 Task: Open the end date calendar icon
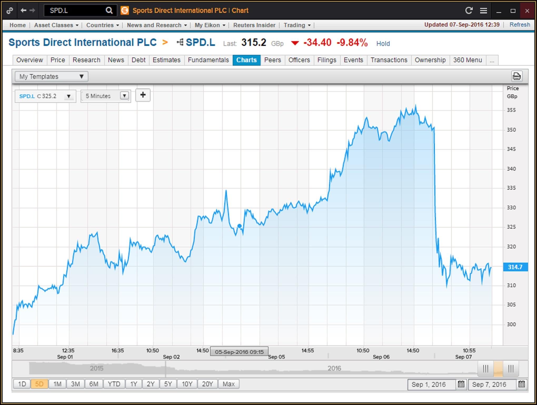click(521, 384)
